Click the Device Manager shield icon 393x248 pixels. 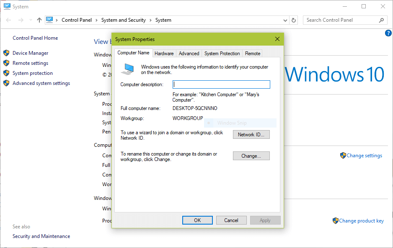coord(7,53)
